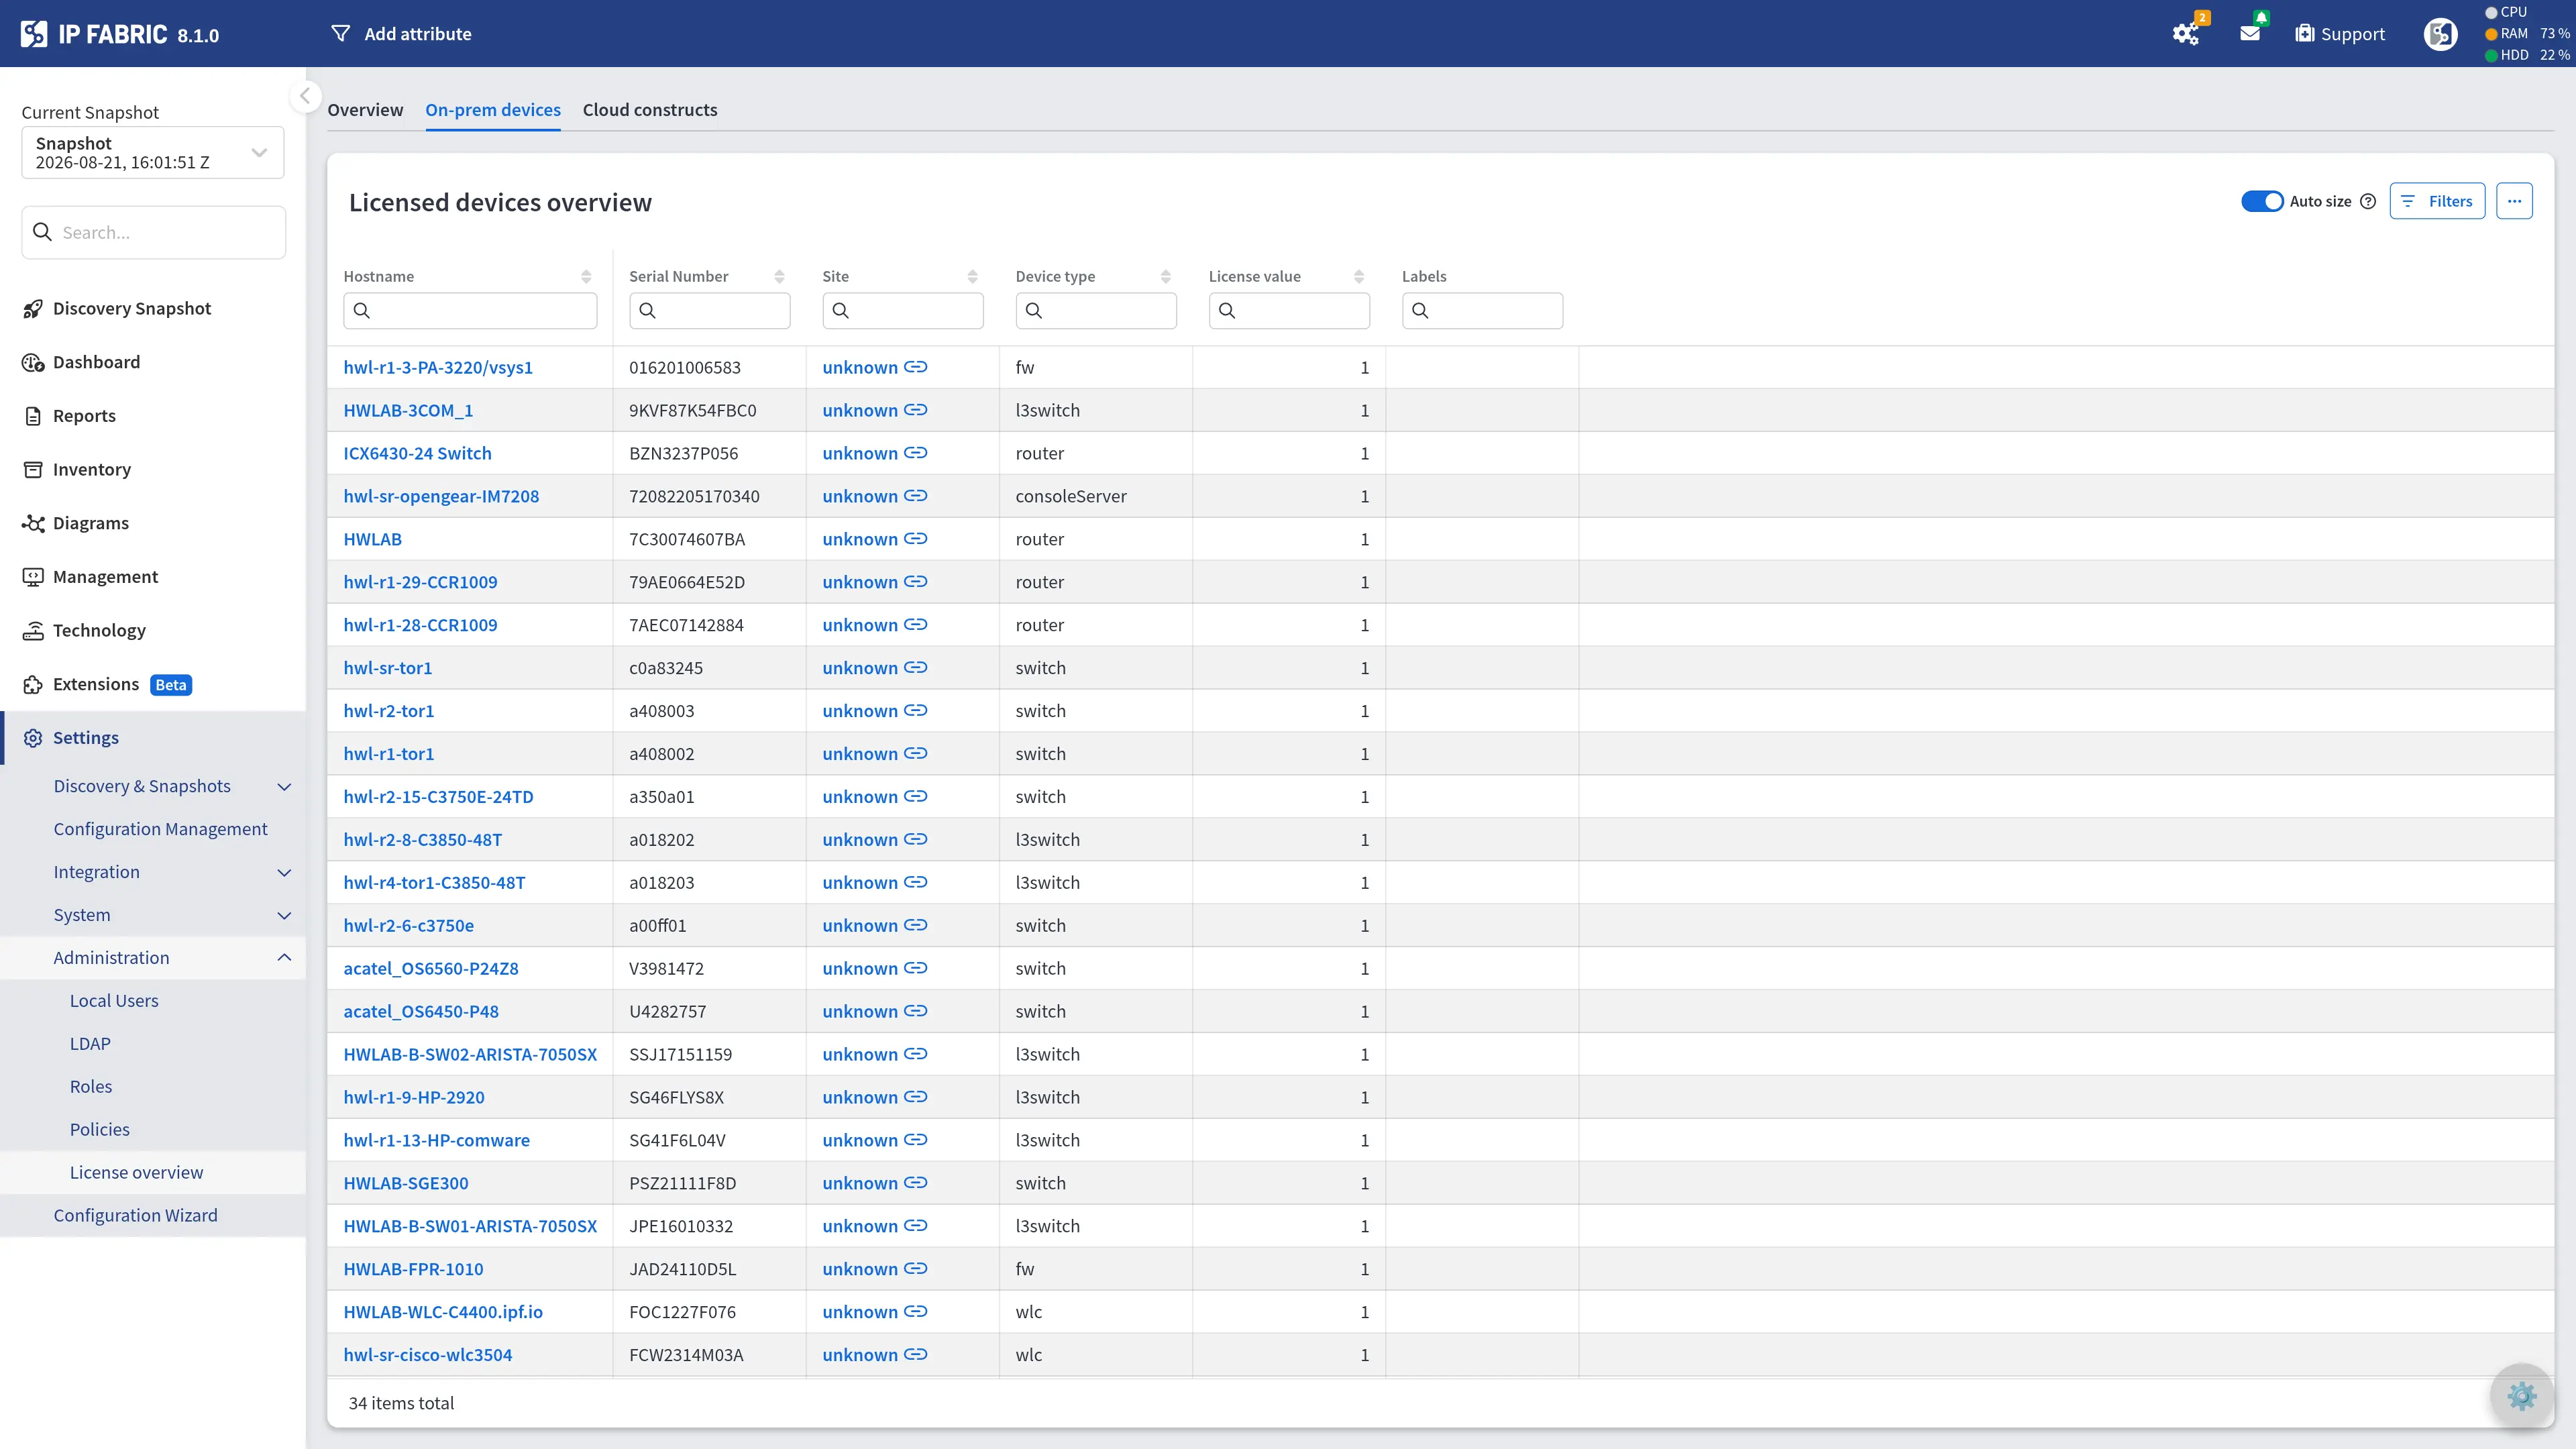Open the user avatar menu
The image size is (2576, 1449).
point(2440,34)
